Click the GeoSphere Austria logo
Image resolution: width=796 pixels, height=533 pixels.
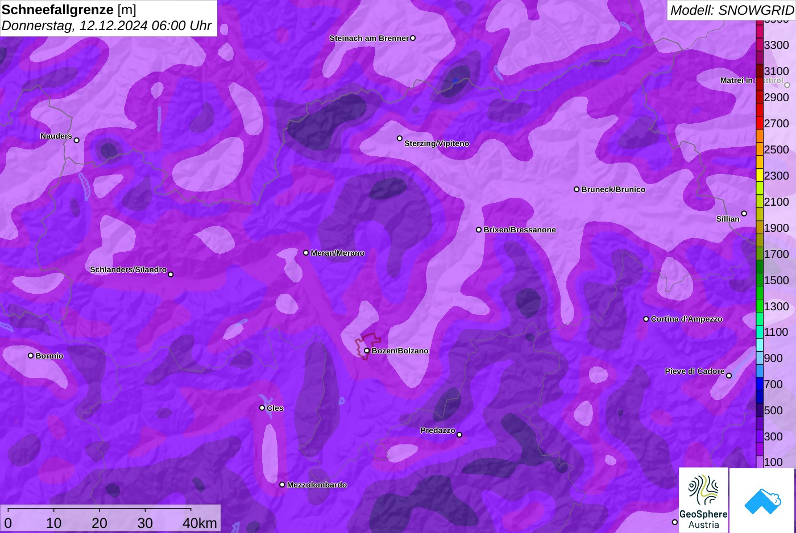click(x=703, y=500)
